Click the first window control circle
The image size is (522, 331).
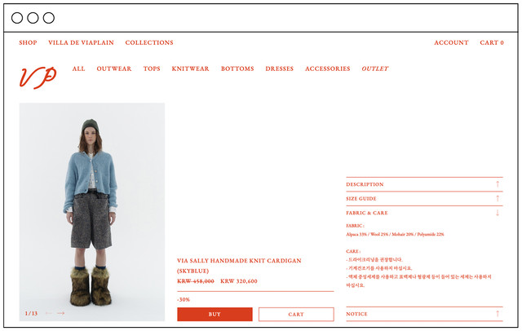click(17, 18)
